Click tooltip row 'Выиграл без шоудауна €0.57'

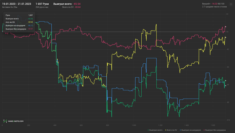coord(19,29)
